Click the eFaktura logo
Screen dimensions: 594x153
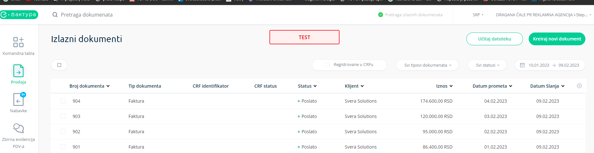pos(19,15)
